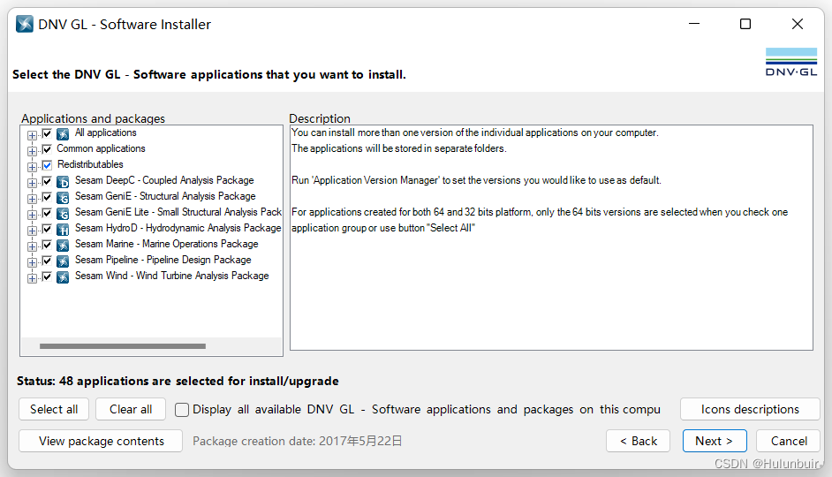Minimize the installer window
The height and width of the screenshot is (477, 832).
pos(694,24)
